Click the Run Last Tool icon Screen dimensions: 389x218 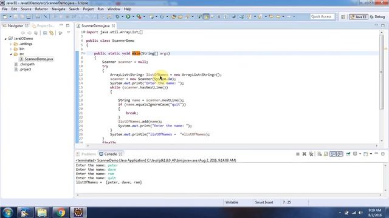coord(139,16)
